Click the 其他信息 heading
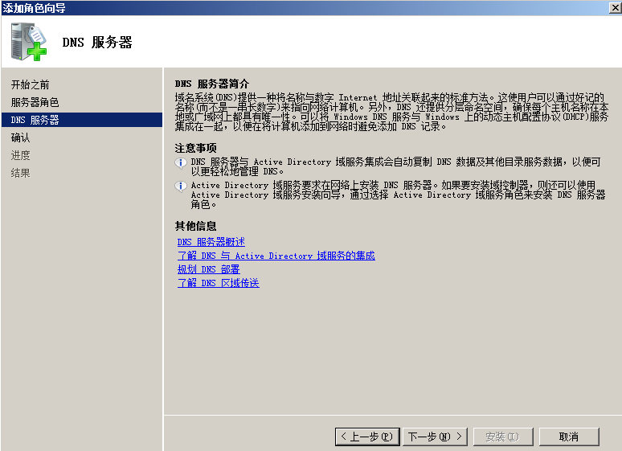The width and height of the screenshot is (622, 451). 195,226
